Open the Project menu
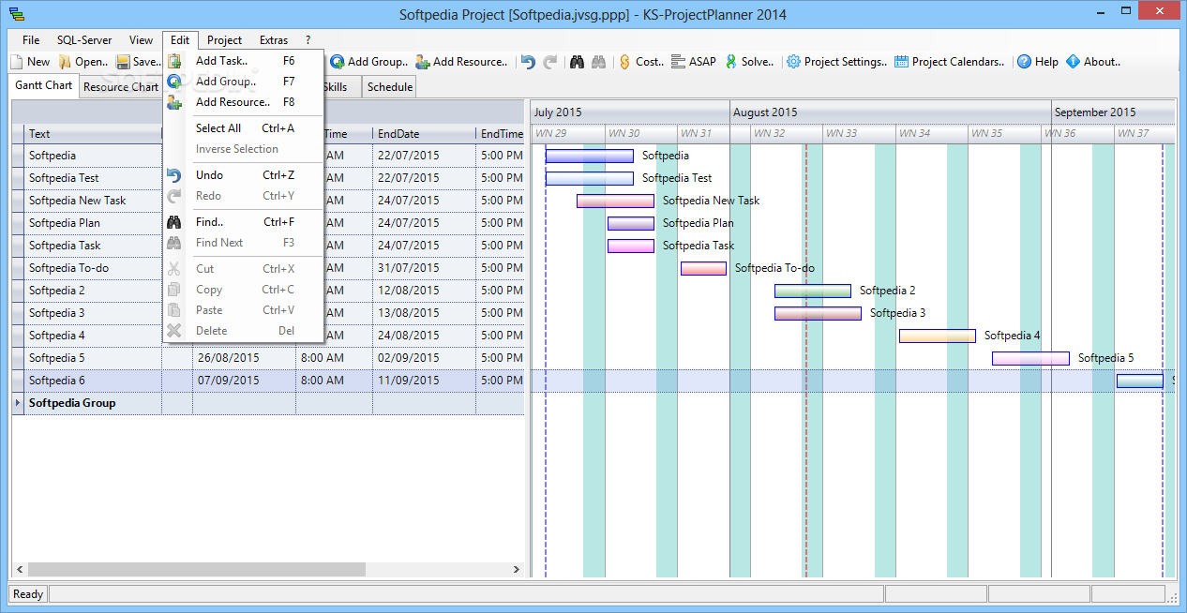 [225, 40]
